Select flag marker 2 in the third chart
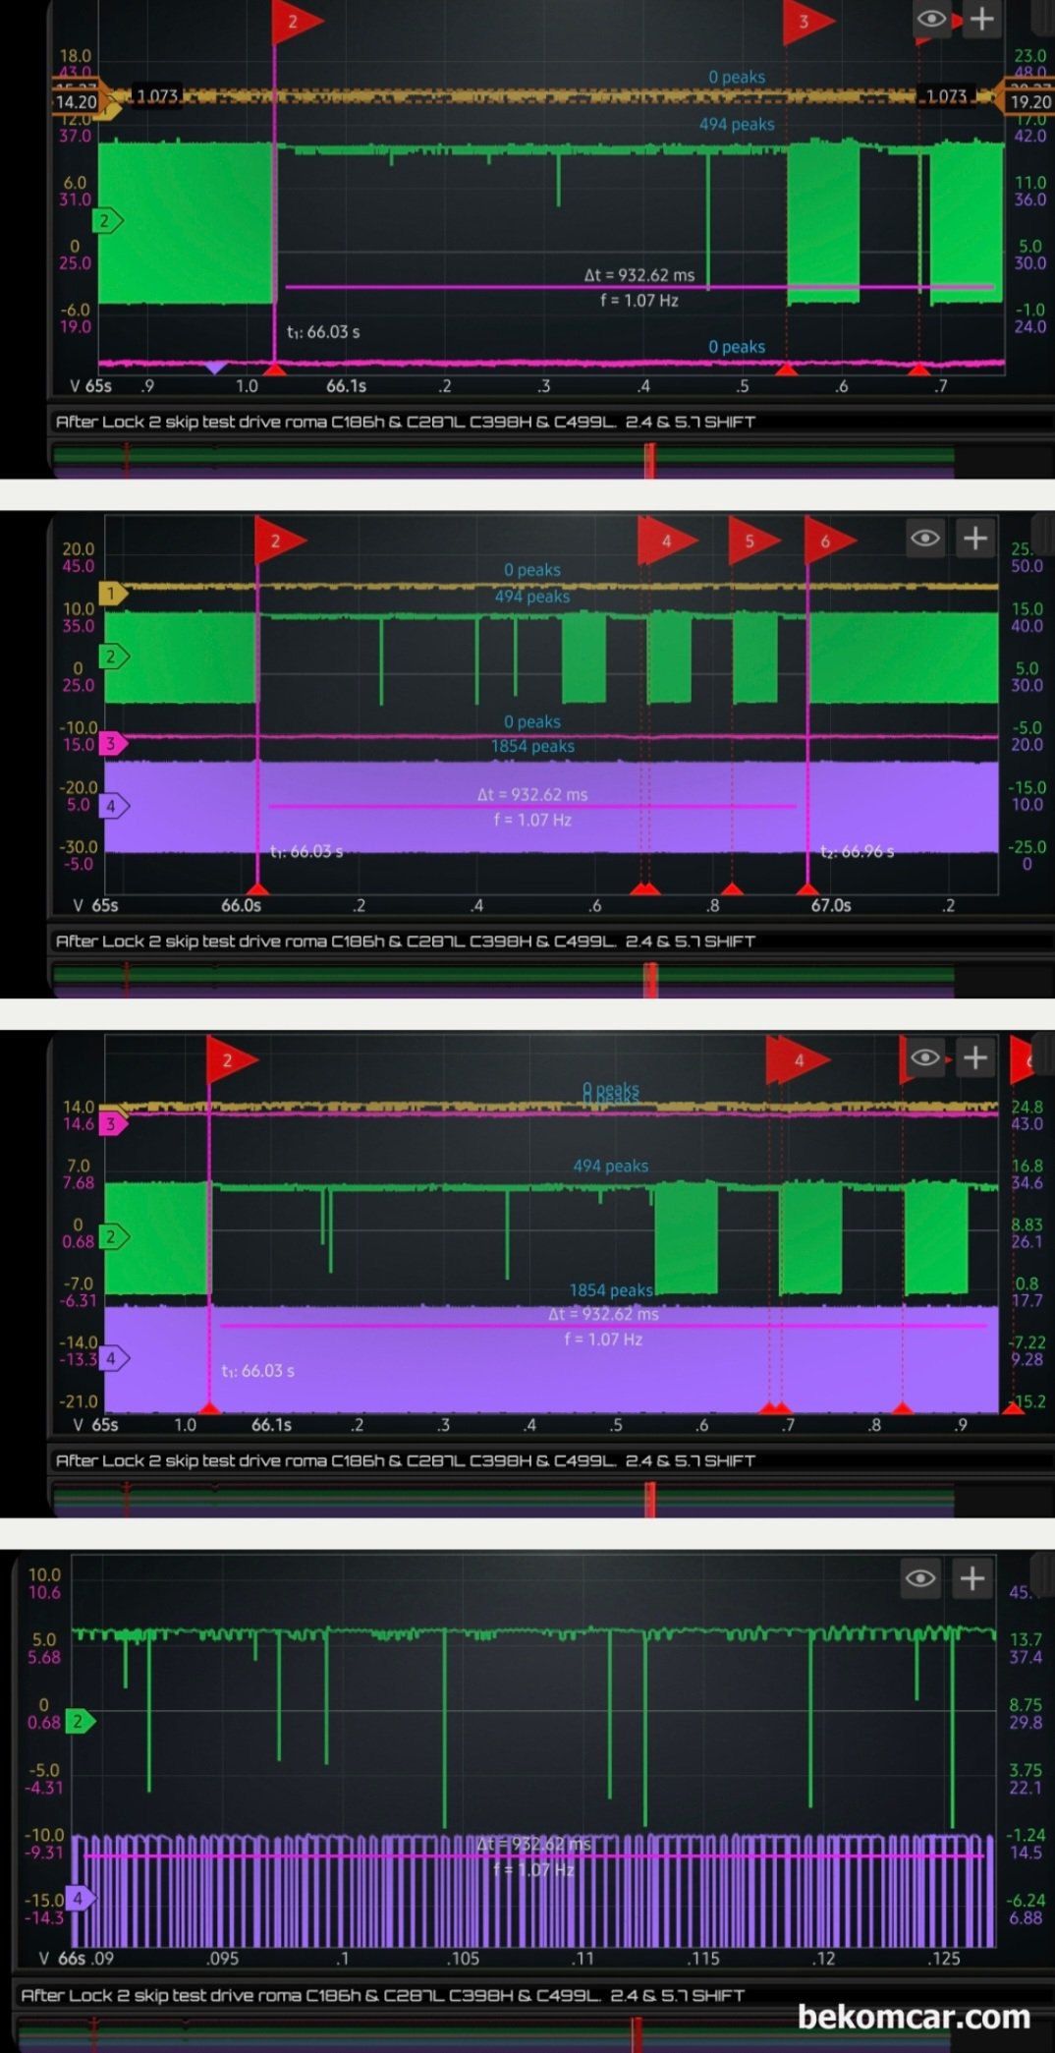The height and width of the screenshot is (2053, 1055). point(232,1060)
